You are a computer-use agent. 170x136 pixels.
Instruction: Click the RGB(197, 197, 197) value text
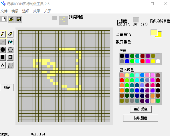coord(132,24)
